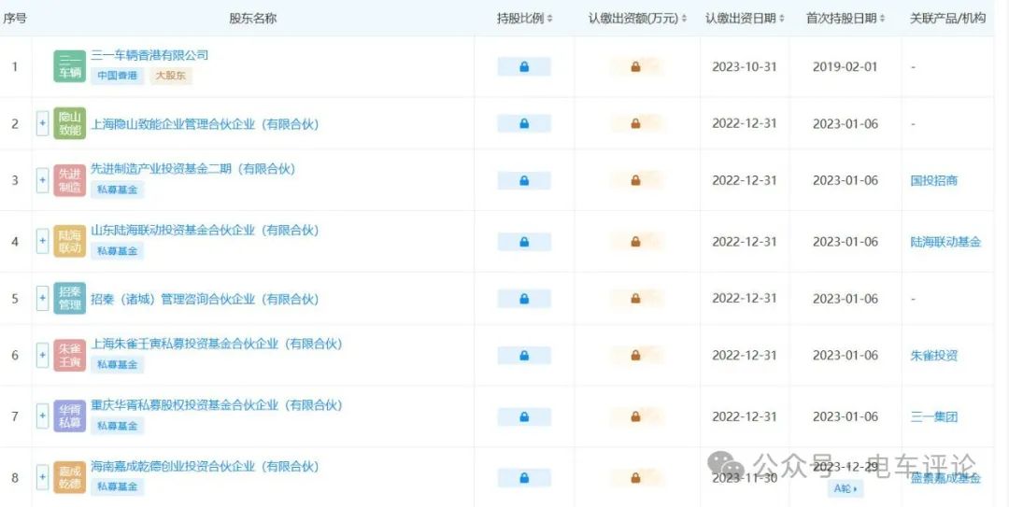Click the 关联产品/机构 column header
The height and width of the screenshot is (507, 1009).
coord(947,19)
